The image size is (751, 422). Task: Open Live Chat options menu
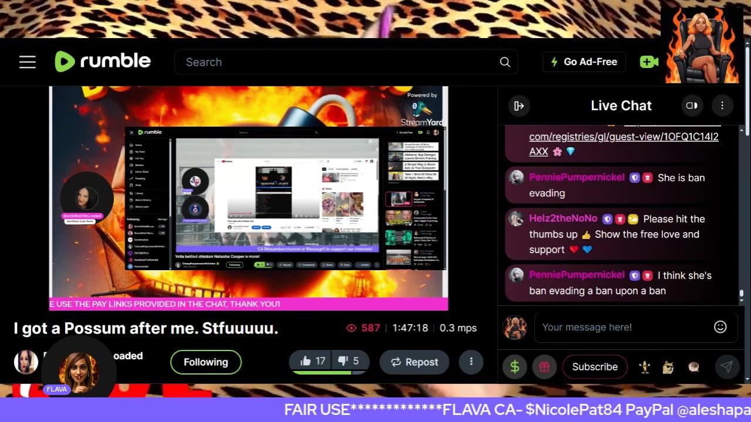pyautogui.click(x=722, y=105)
